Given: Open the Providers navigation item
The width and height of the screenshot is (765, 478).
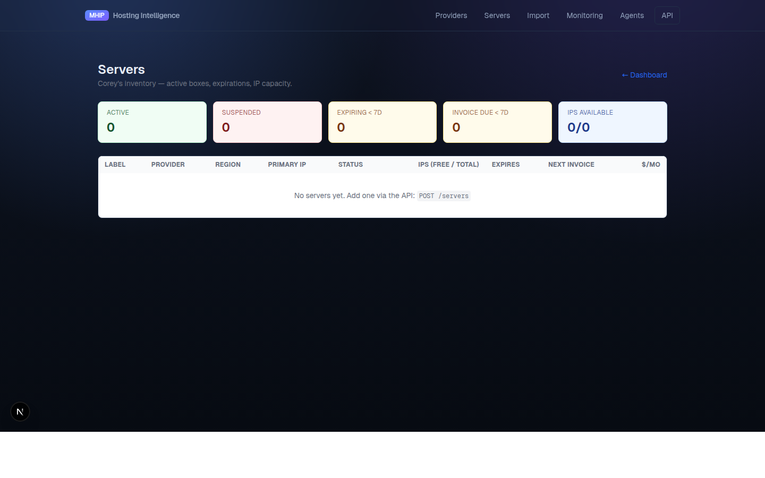Looking at the screenshot, I should point(450,15).
